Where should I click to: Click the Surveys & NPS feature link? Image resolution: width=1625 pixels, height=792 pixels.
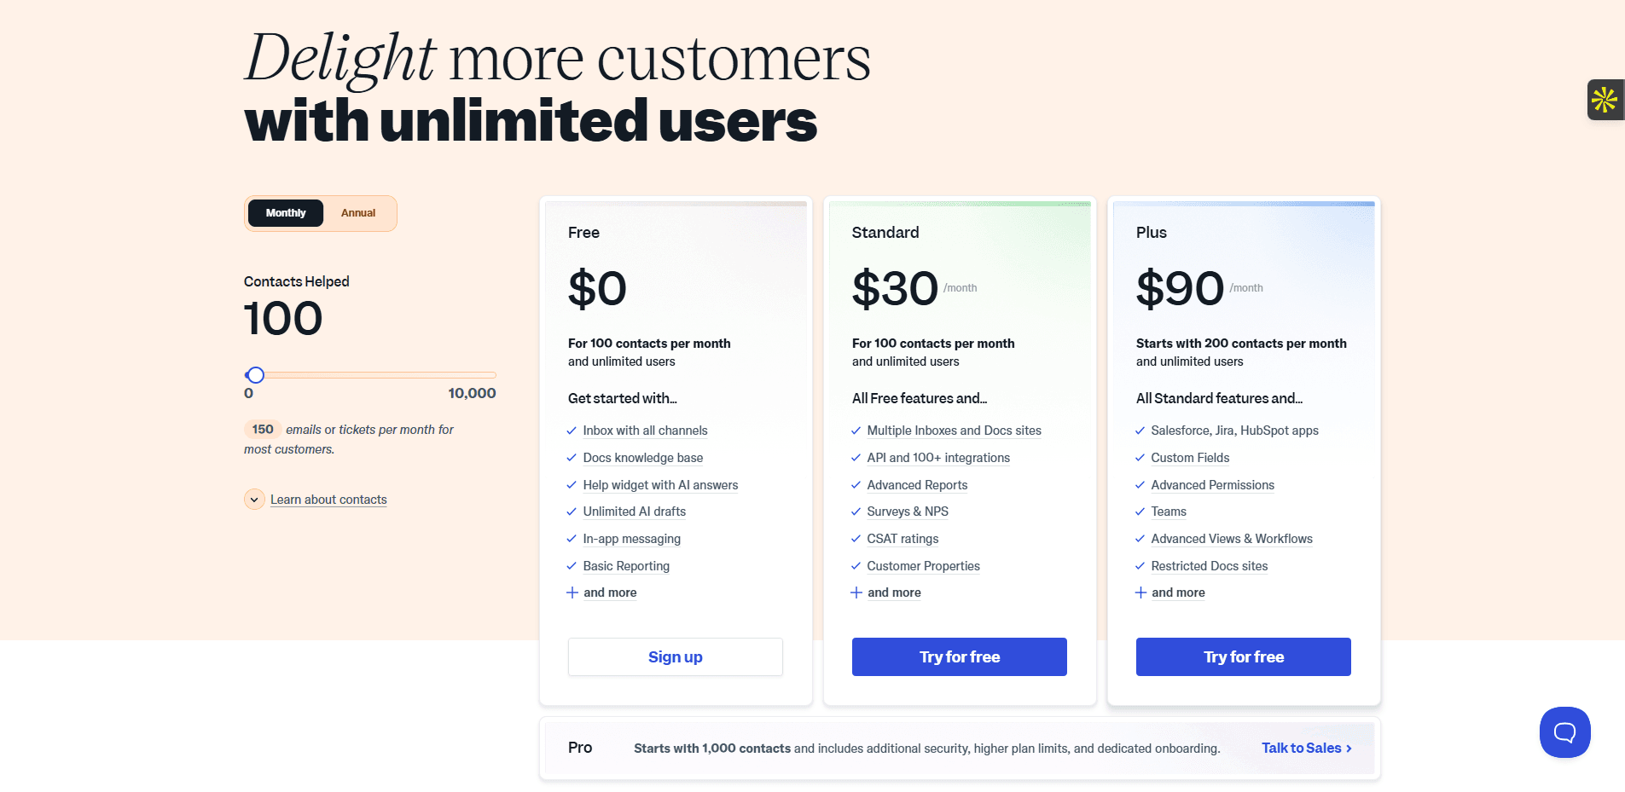(x=908, y=512)
